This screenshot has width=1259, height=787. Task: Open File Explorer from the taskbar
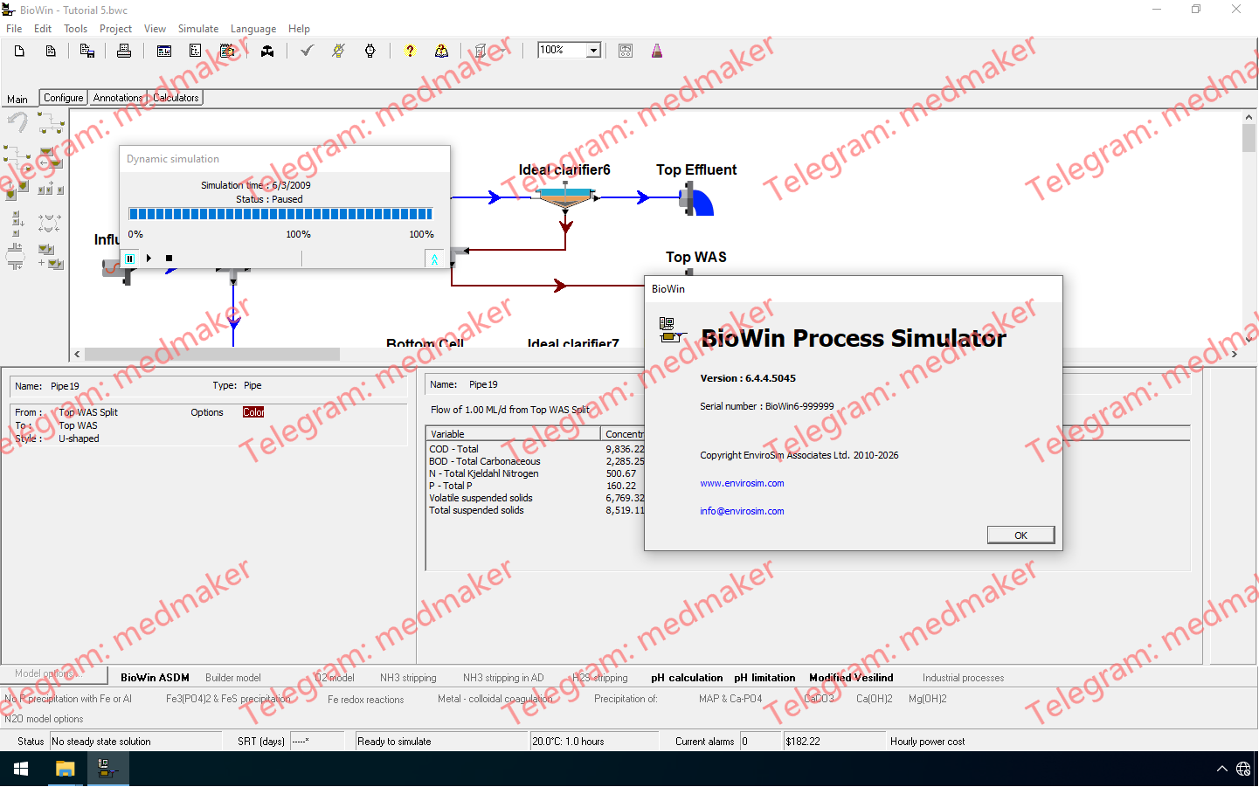coord(65,770)
